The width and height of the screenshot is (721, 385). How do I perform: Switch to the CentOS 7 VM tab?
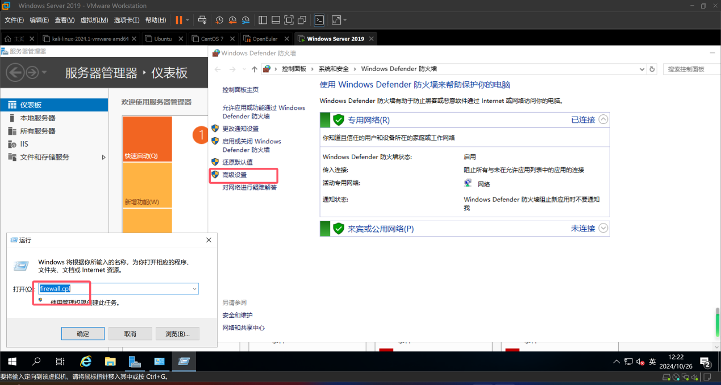pos(212,39)
